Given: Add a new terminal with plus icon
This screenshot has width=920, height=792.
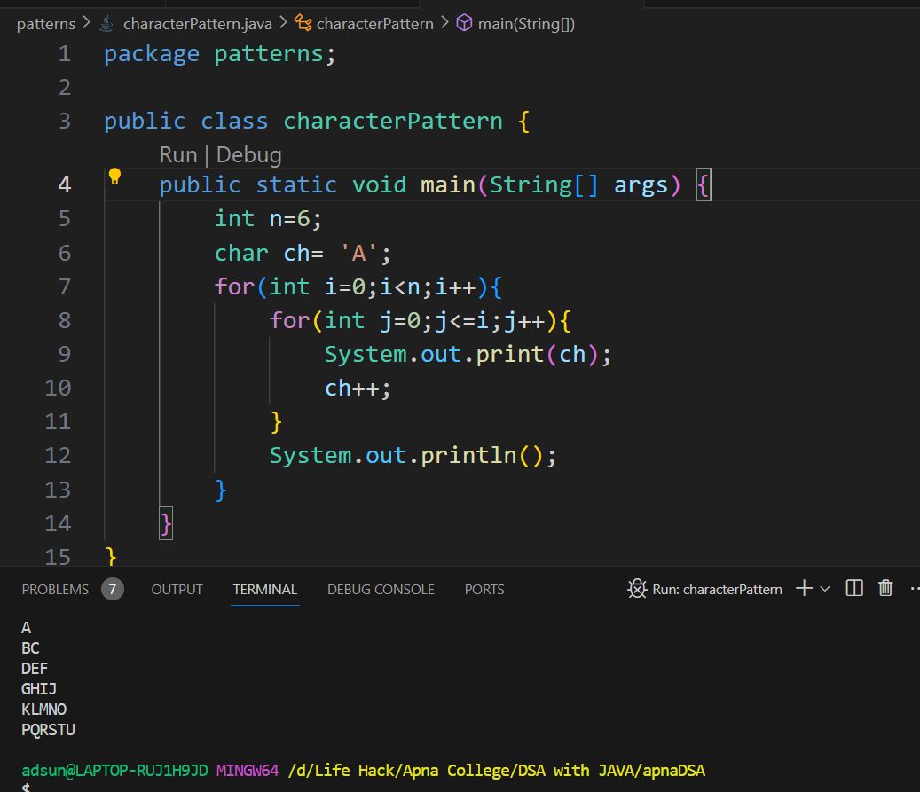Looking at the screenshot, I should click(x=804, y=588).
